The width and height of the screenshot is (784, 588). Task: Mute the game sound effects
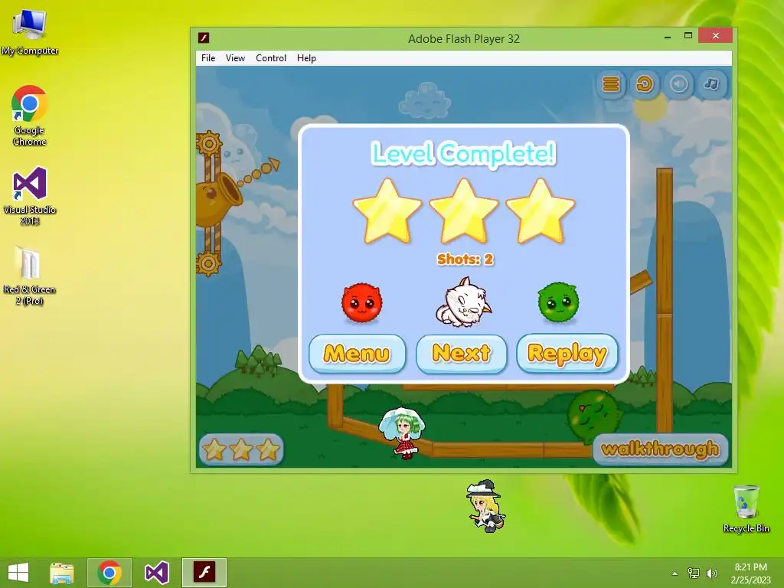(x=678, y=84)
